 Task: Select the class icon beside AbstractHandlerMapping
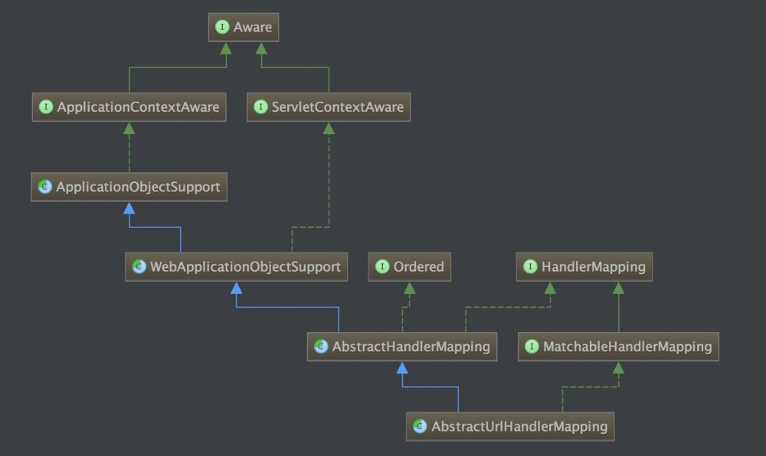[x=319, y=346]
